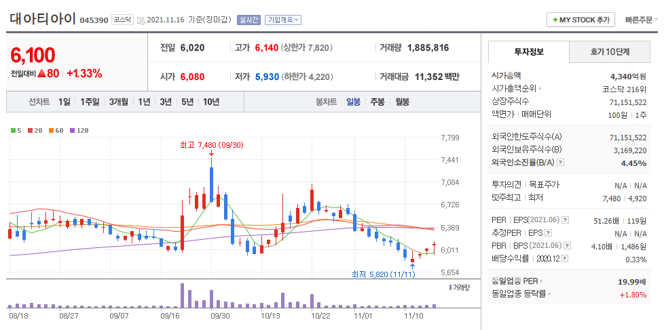
Task: Click the 4.10배 PBR value
Action: point(603,246)
